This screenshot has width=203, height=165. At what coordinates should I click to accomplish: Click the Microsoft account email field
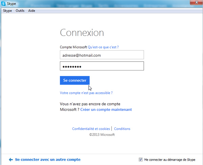click(x=102, y=55)
